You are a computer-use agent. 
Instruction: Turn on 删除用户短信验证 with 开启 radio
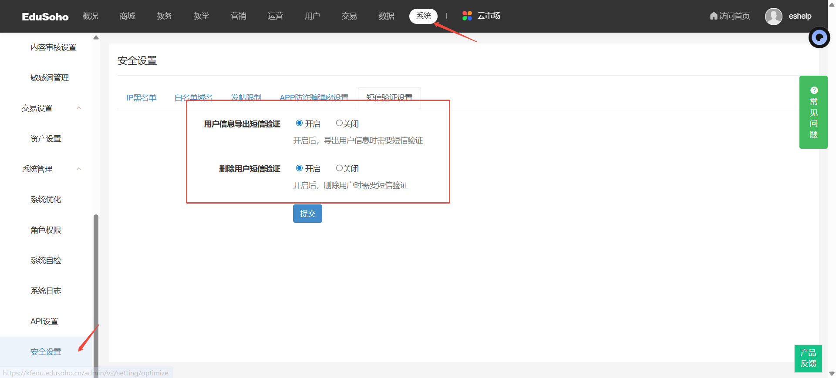[299, 168]
